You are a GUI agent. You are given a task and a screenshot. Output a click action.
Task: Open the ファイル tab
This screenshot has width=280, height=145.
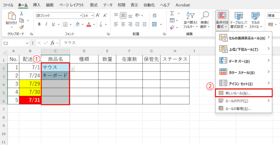(x=8, y=5)
